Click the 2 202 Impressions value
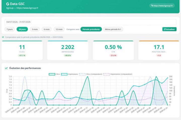 click(68, 47)
